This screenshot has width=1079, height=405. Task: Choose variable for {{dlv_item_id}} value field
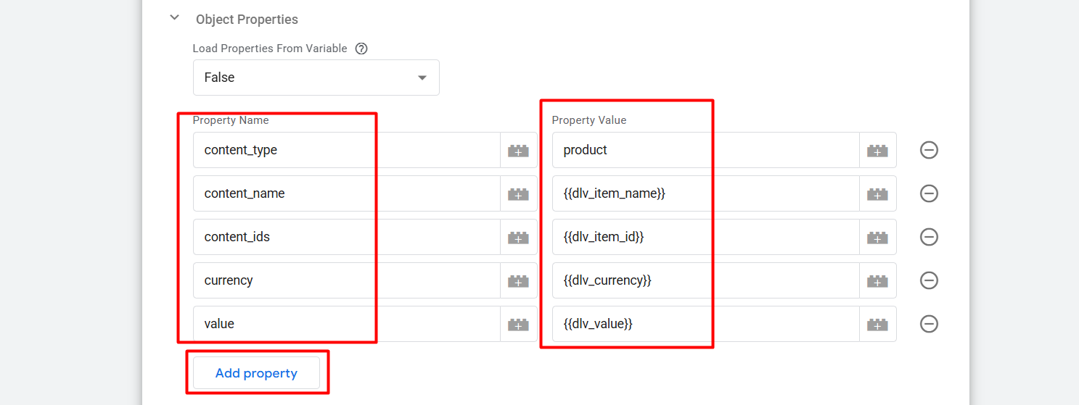coord(877,237)
